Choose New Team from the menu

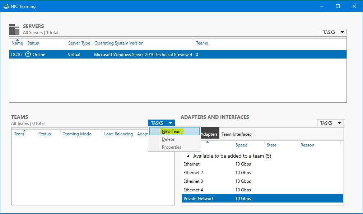point(174,131)
